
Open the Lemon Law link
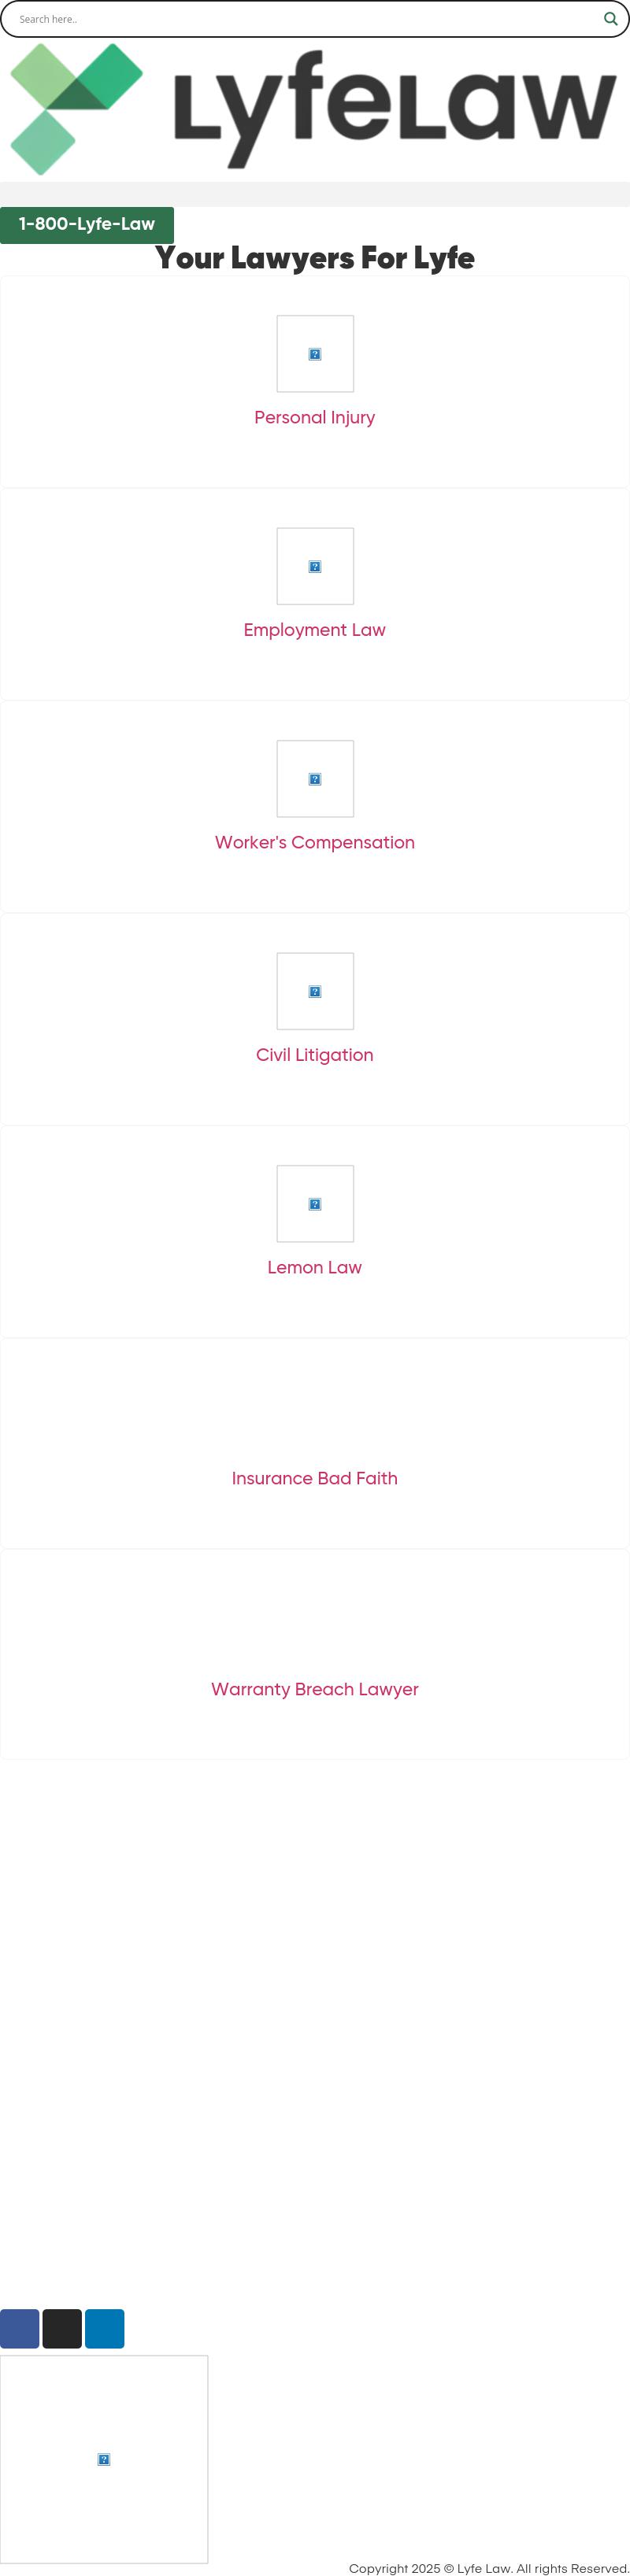click(314, 1267)
